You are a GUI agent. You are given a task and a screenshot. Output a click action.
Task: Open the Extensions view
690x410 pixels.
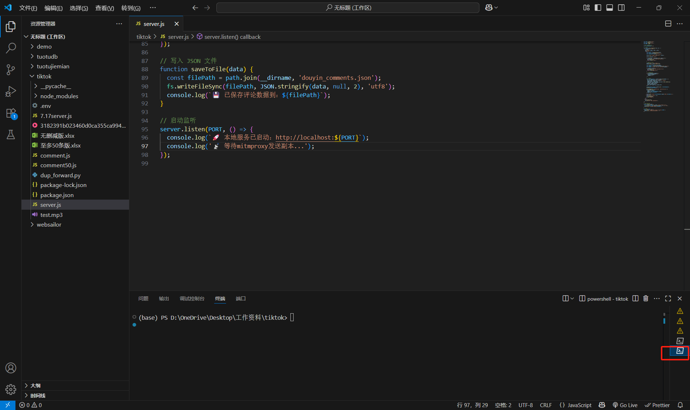tap(11, 113)
